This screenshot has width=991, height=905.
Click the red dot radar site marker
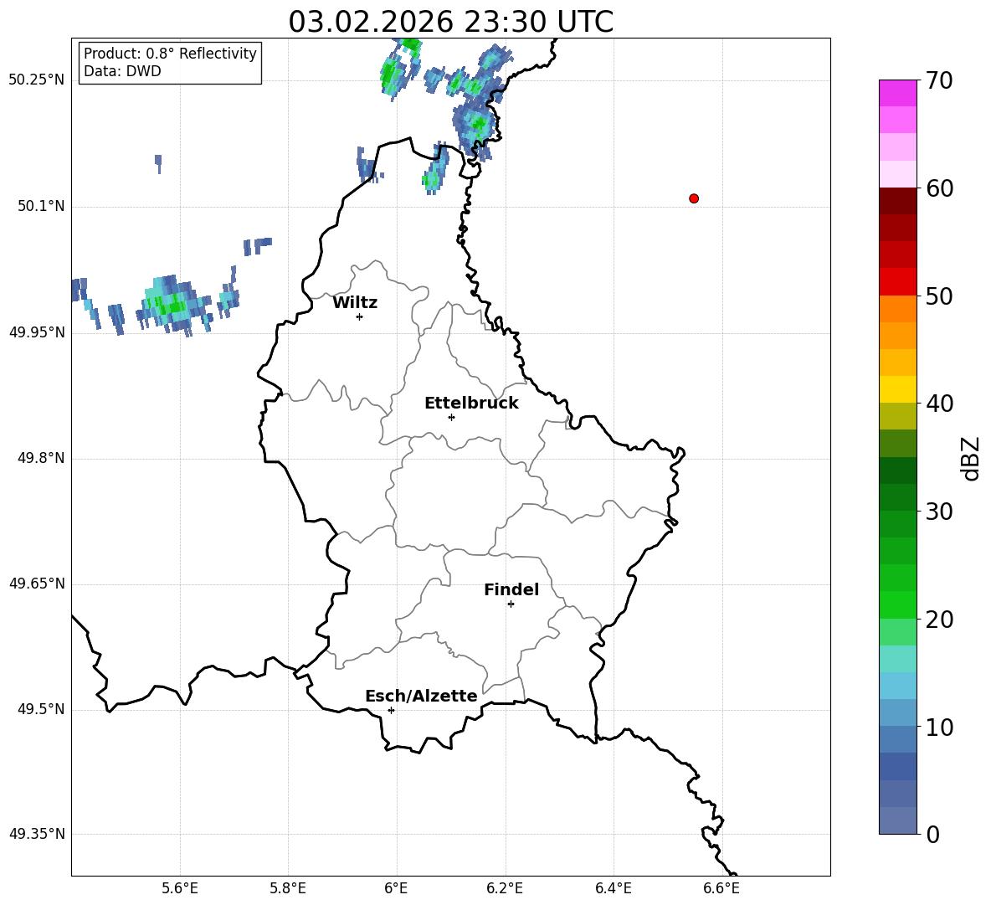click(x=693, y=198)
